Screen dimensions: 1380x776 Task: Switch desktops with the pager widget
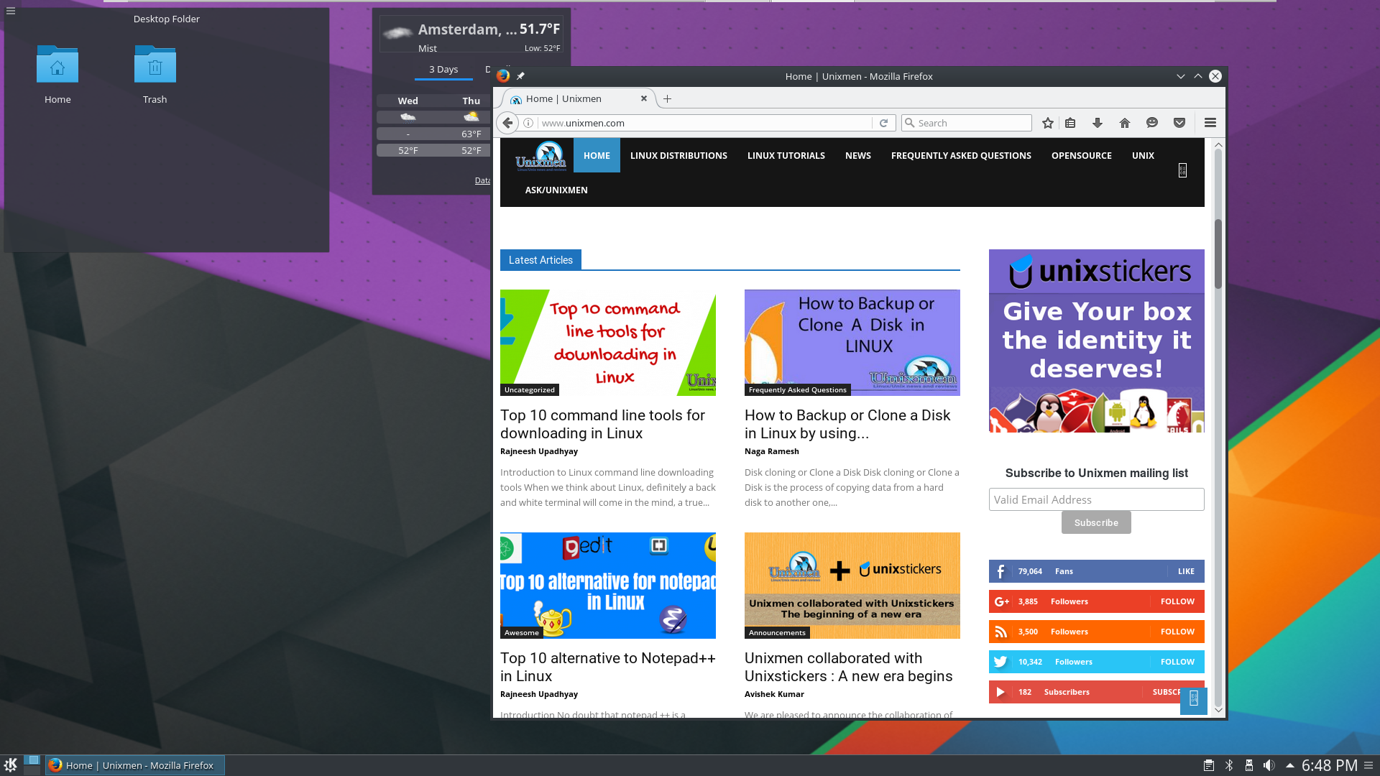(32, 765)
